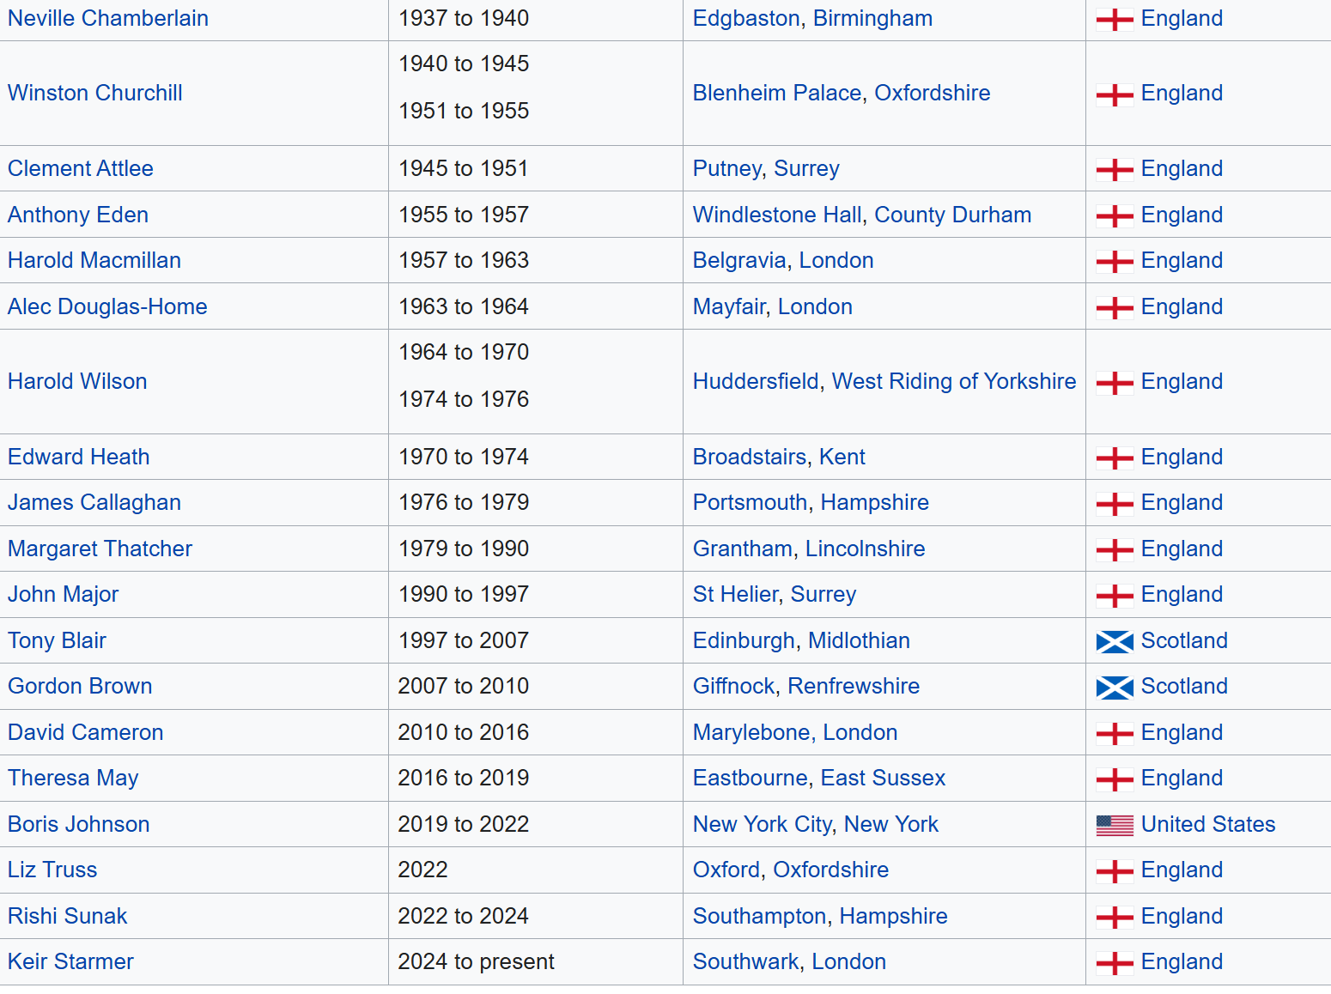Click the England flag in Harold Macmillan's row

1115,262
